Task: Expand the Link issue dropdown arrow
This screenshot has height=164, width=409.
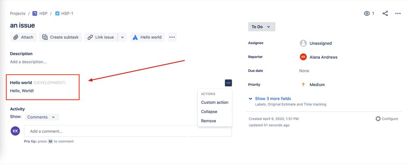Action: [x=122, y=37]
